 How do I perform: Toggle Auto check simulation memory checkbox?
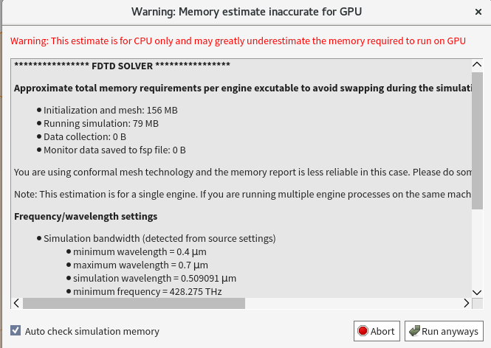[16, 331]
